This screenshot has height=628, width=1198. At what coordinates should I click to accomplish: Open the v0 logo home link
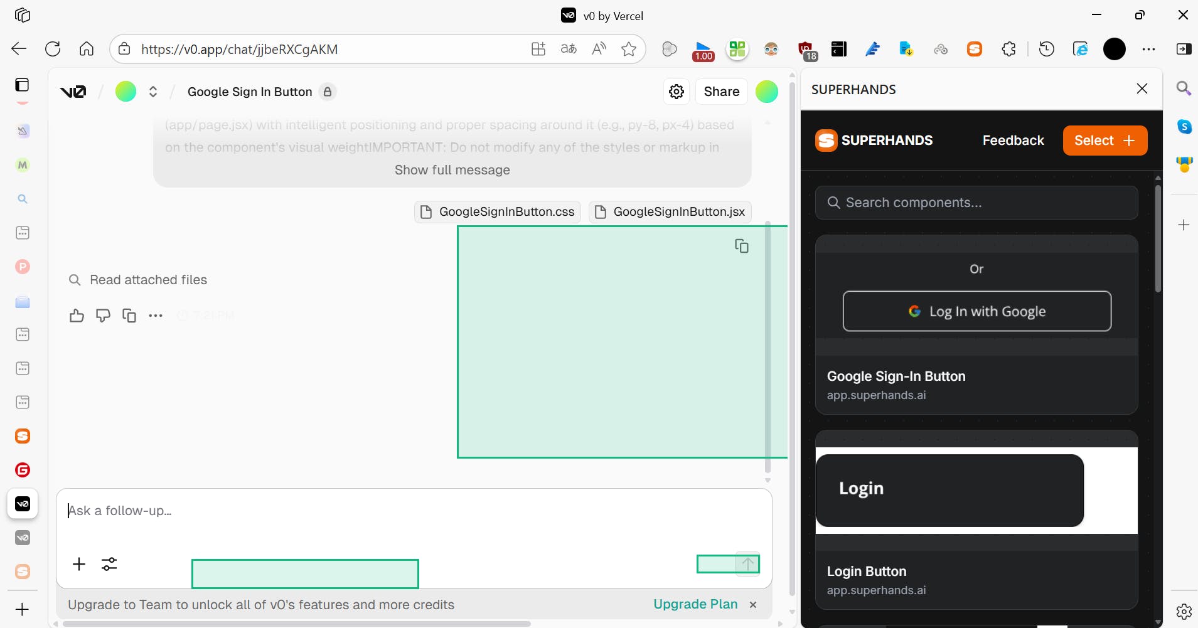click(73, 92)
